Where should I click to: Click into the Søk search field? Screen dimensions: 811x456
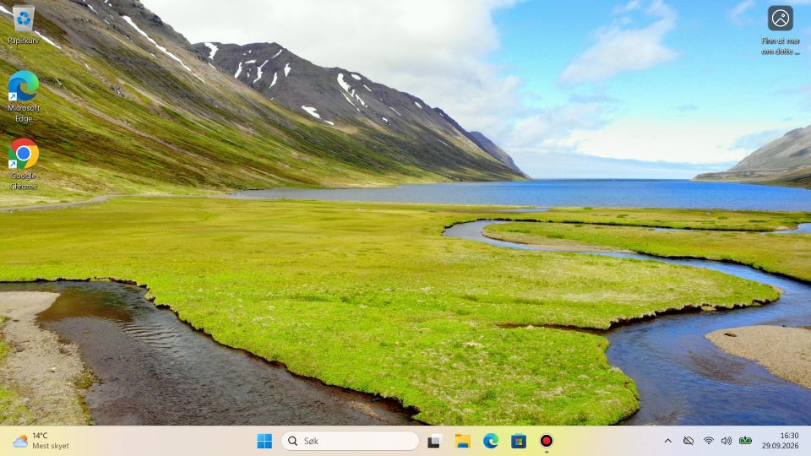350,441
